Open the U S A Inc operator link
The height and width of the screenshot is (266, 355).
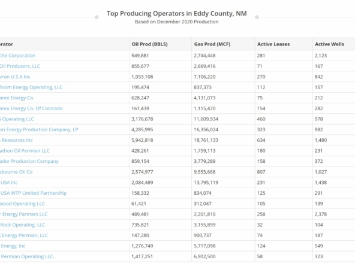(x=15, y=77)
